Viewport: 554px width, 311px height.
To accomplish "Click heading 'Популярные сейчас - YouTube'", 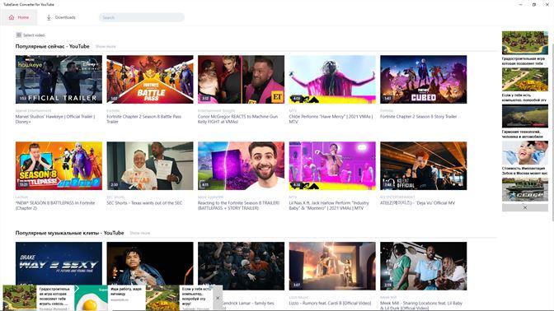I will click(x=52, y=46).
